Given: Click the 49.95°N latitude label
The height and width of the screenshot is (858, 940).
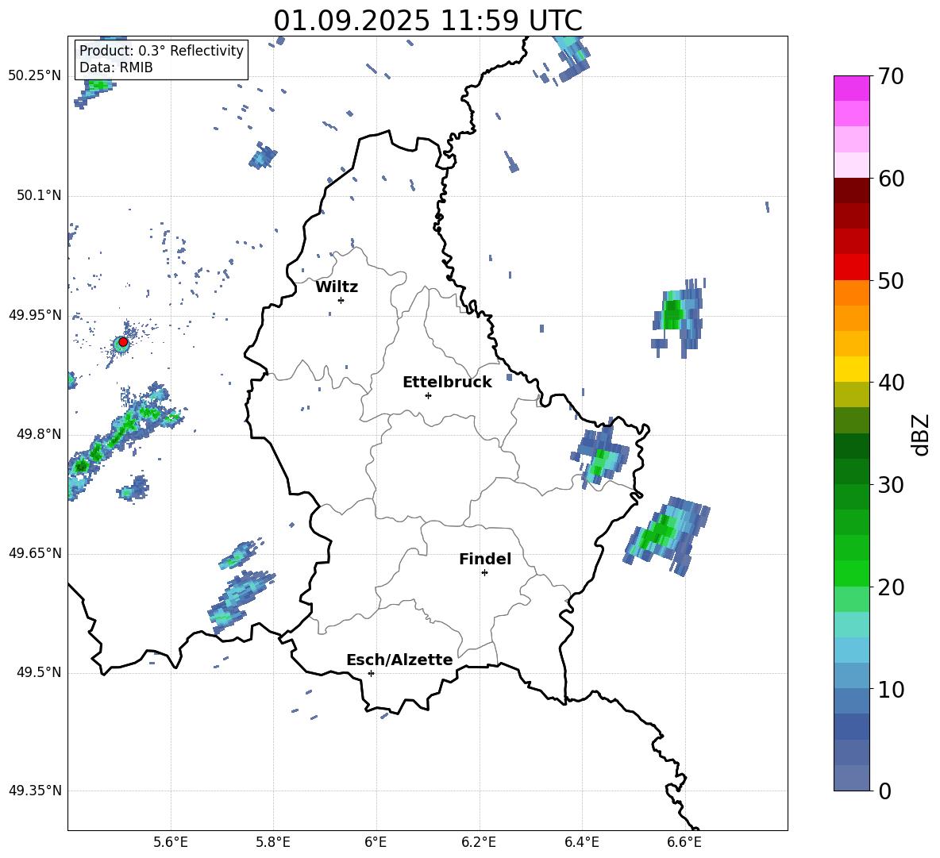Looking at the screenshot, I should 34,315.
